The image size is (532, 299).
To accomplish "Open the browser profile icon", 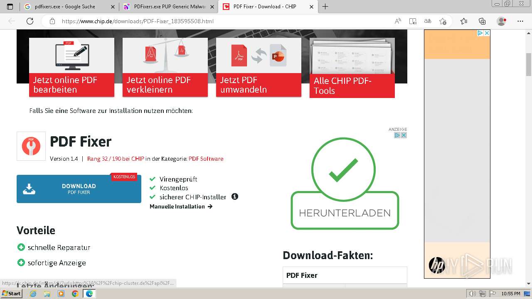I will click(502, 21).
